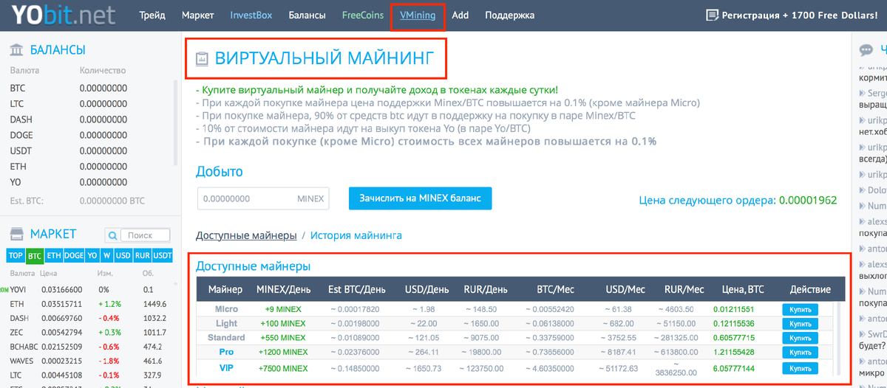
Task: Focus the mined MINEX amount field
Action: tap(263, 198)
